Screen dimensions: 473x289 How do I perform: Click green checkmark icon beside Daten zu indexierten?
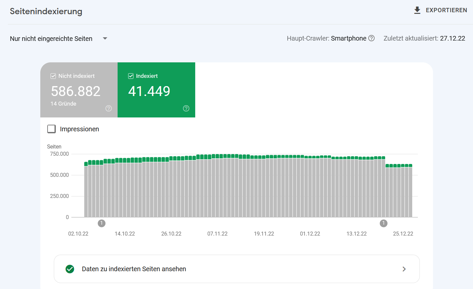coord(70,269)
